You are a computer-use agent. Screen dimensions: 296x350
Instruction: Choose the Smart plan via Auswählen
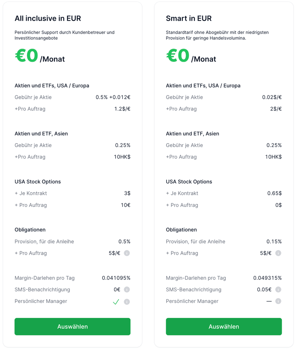pos(224,326)
